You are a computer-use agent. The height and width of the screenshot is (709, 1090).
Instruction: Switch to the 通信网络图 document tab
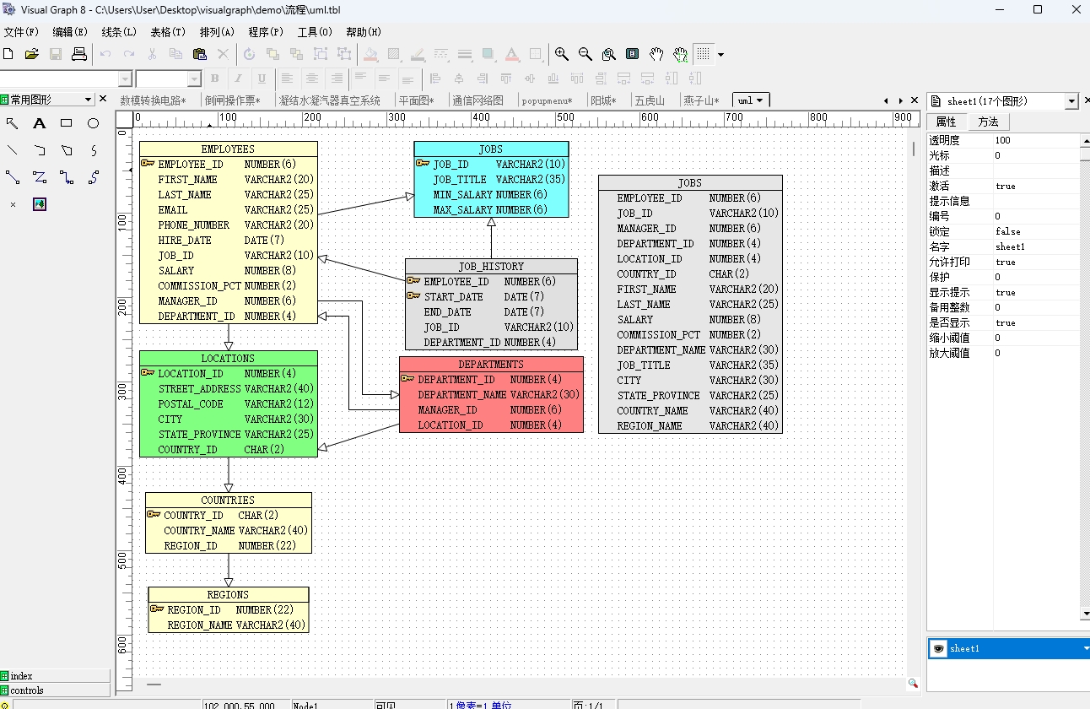click(x=478, y=100)
